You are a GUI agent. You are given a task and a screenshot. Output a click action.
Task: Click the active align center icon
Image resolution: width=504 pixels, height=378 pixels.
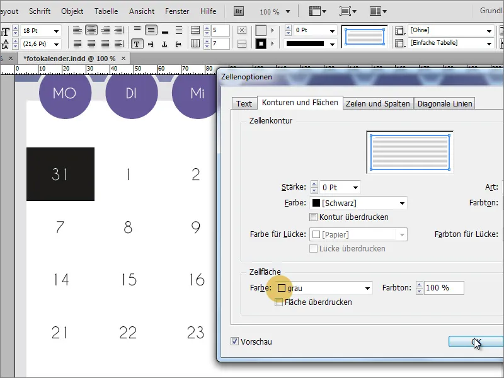tap(91, 30)
